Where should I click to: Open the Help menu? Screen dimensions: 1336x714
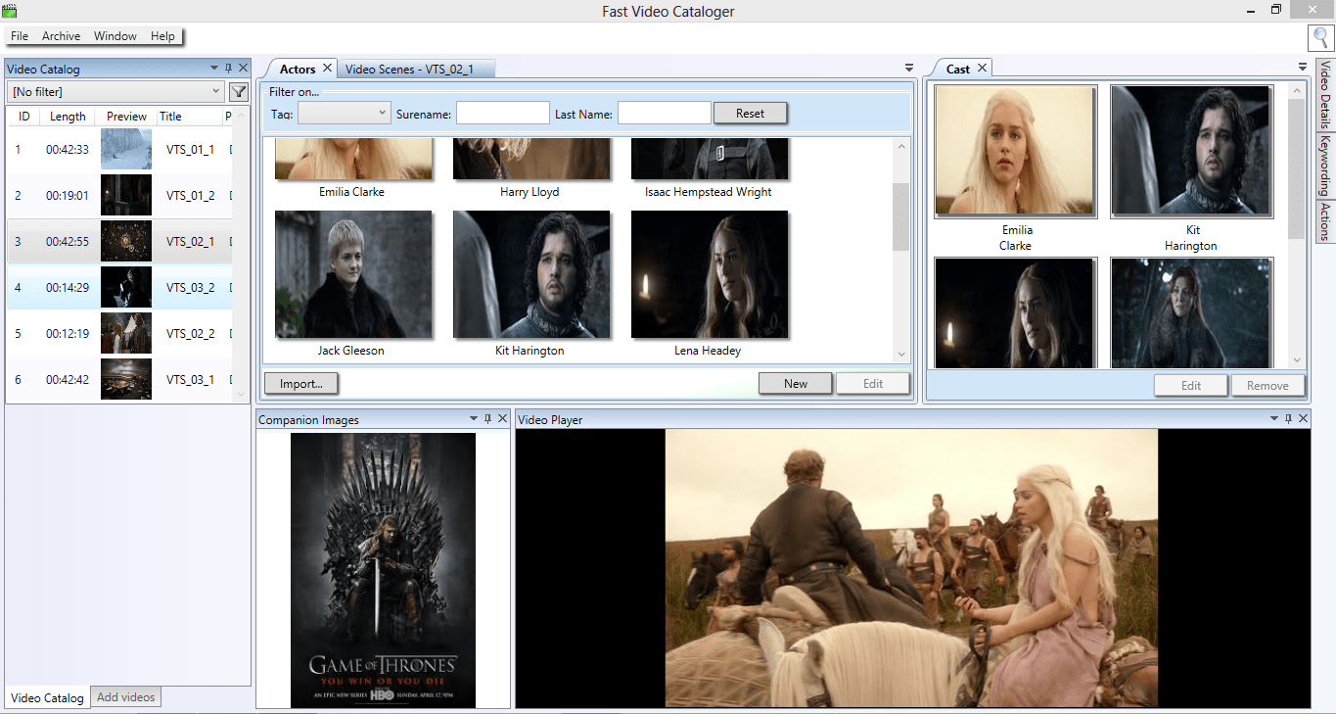click(162, 36)
